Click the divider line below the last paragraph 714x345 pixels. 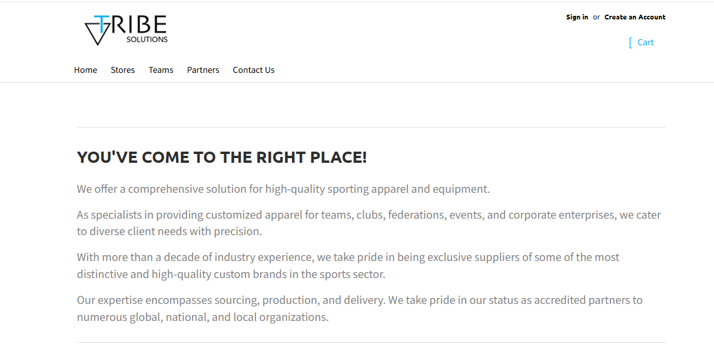pos(371,342)
